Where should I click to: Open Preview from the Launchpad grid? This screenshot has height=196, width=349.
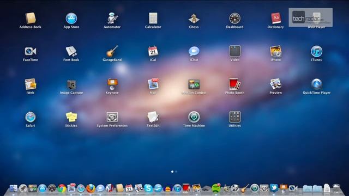point(275,84)
